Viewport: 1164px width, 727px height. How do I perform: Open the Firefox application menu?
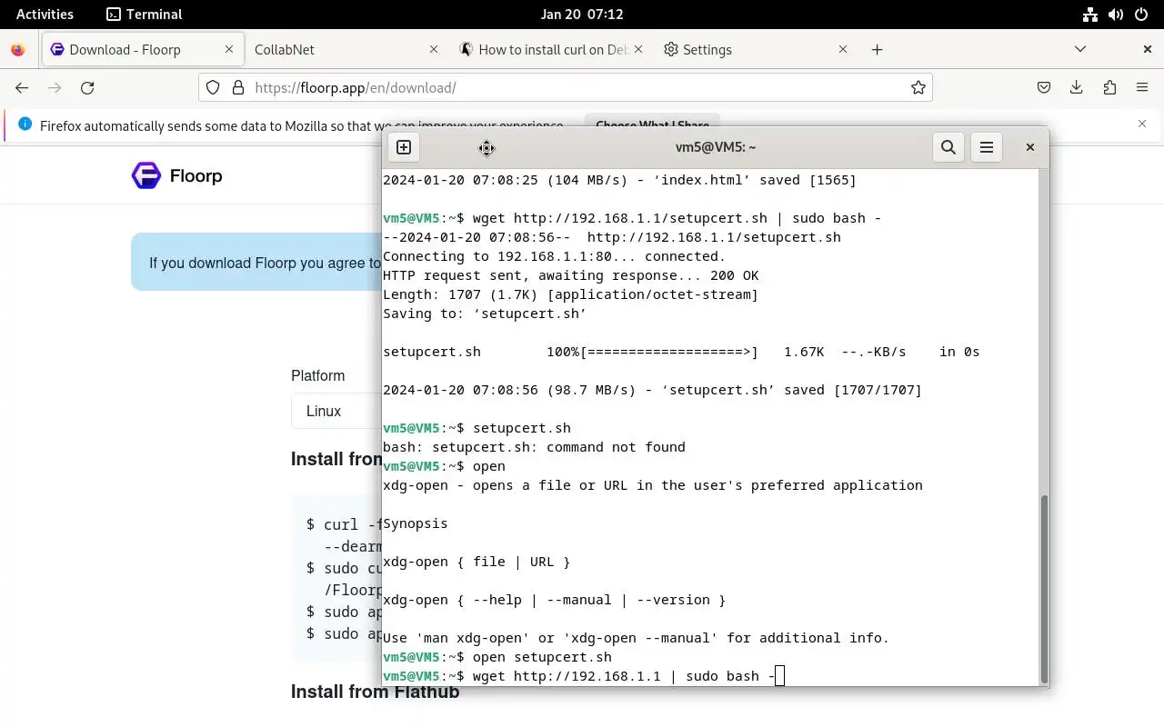pyautogui.click(x=1142, y=87)
